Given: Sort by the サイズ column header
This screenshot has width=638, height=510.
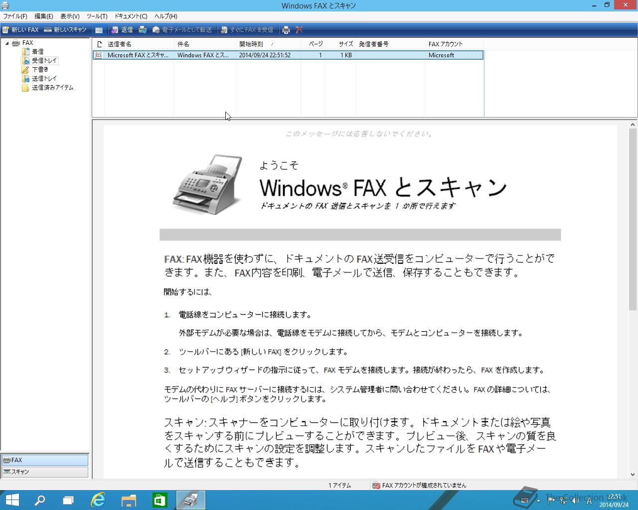Looking at the screenshot, I should (x=340, y=44).
